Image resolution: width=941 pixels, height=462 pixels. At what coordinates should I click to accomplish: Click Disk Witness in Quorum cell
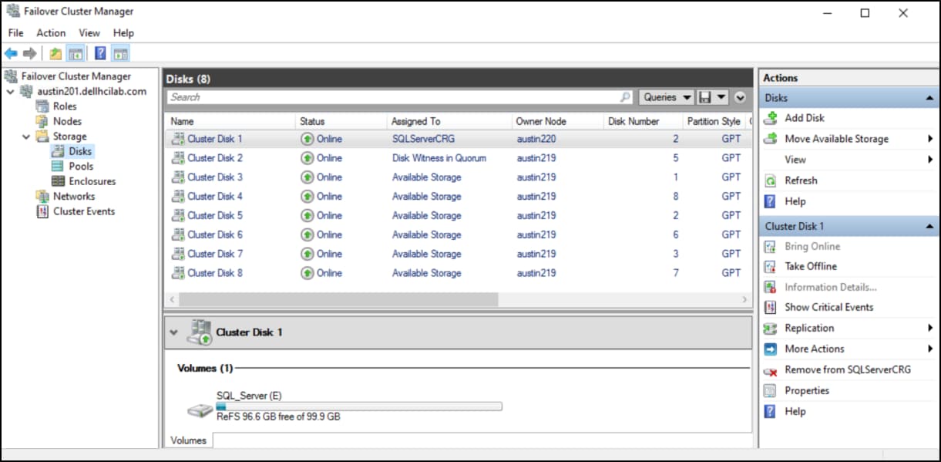(439, 158)
